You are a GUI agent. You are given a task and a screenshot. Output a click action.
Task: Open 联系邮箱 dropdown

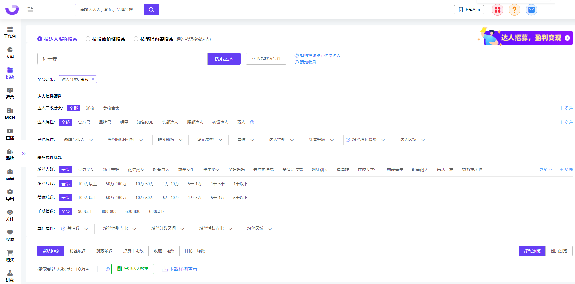click(x=170, y=140)
